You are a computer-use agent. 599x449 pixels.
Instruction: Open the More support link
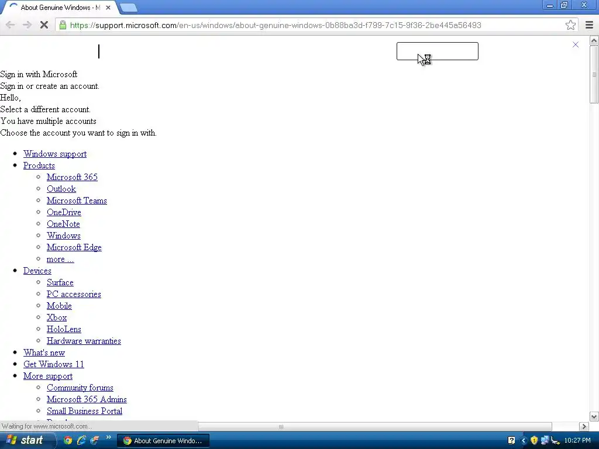48,376
